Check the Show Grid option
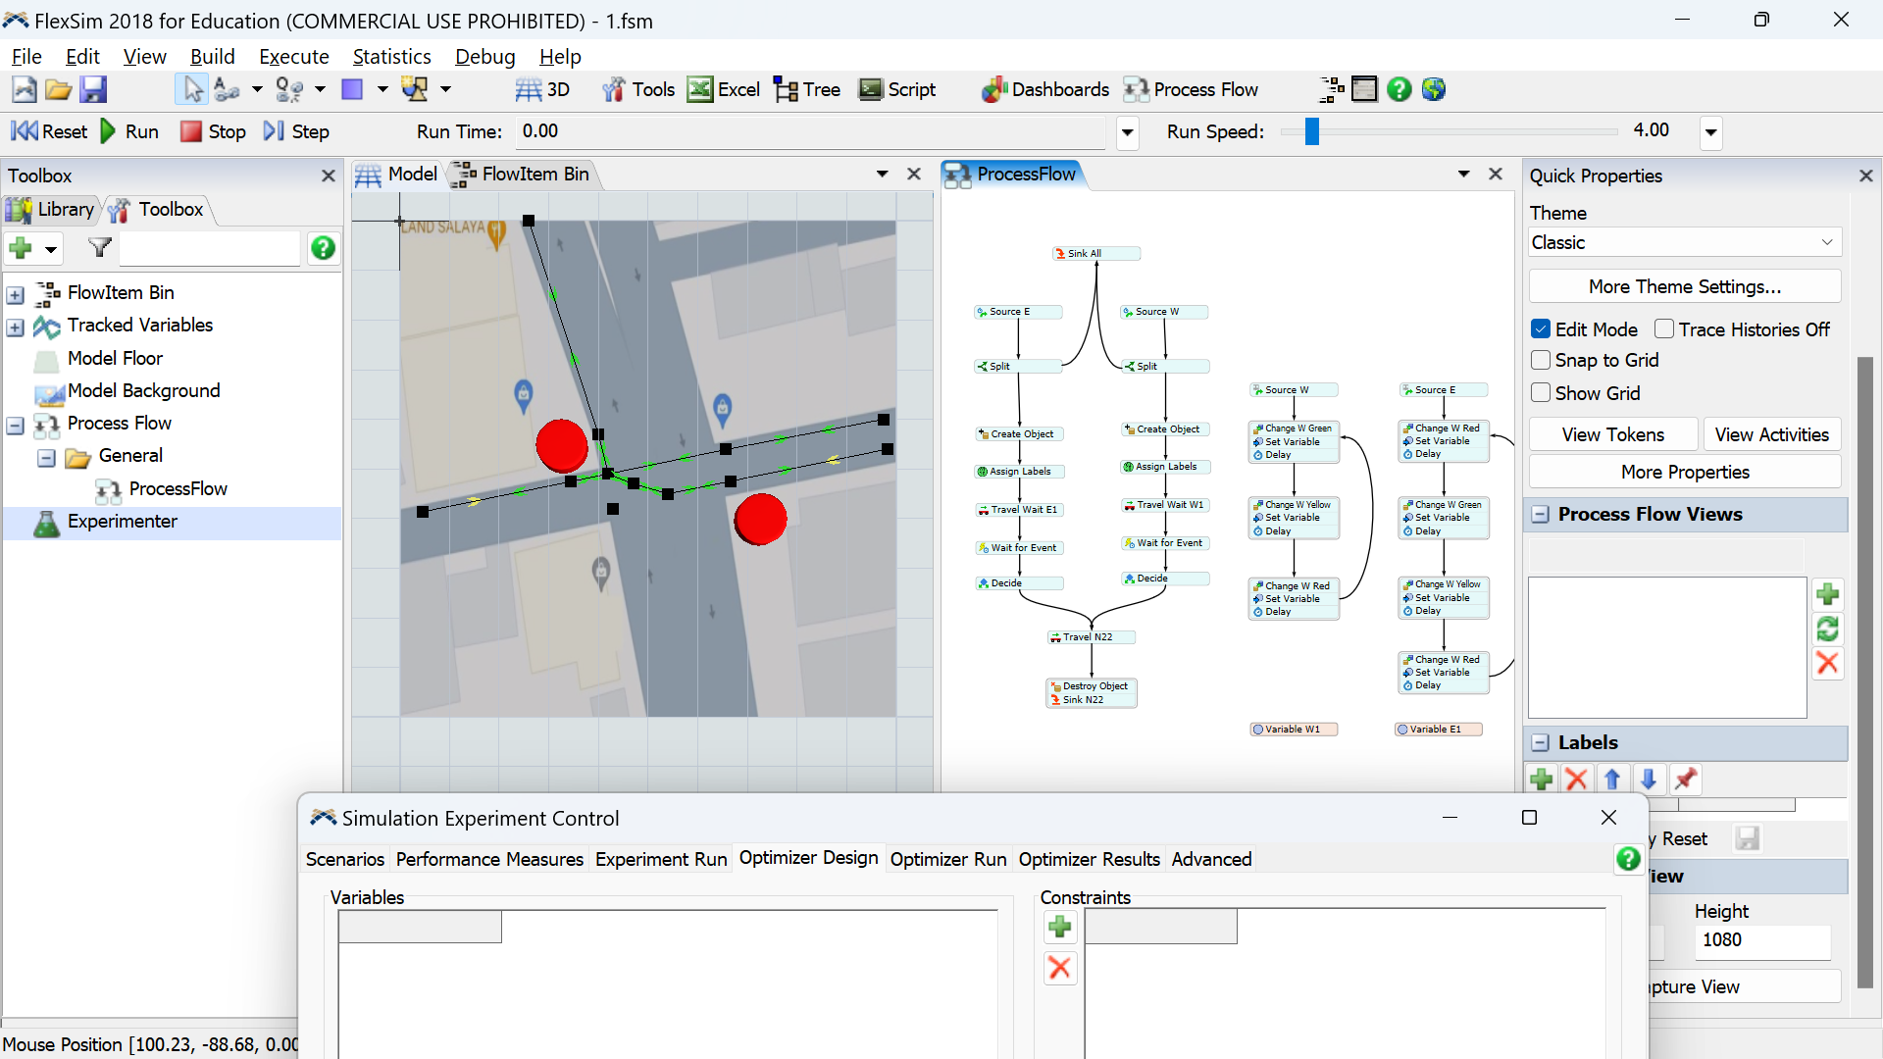Screen dimensions: 1883x1059 1541,393
